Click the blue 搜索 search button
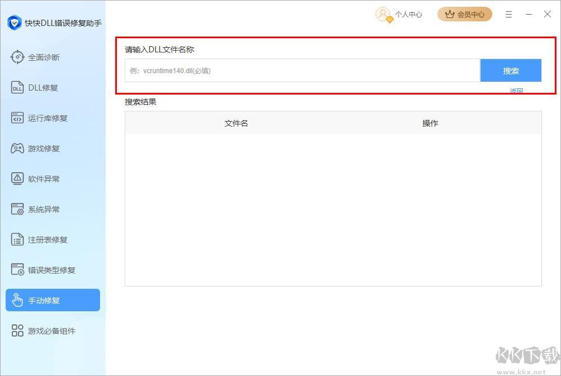Image resolution: width=561 pixels, height=376 pixels. (x=510, y=70)
